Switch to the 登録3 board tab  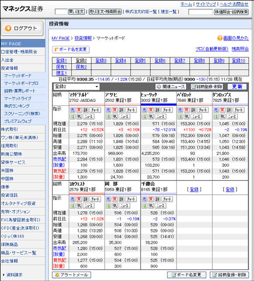(101, 61)
